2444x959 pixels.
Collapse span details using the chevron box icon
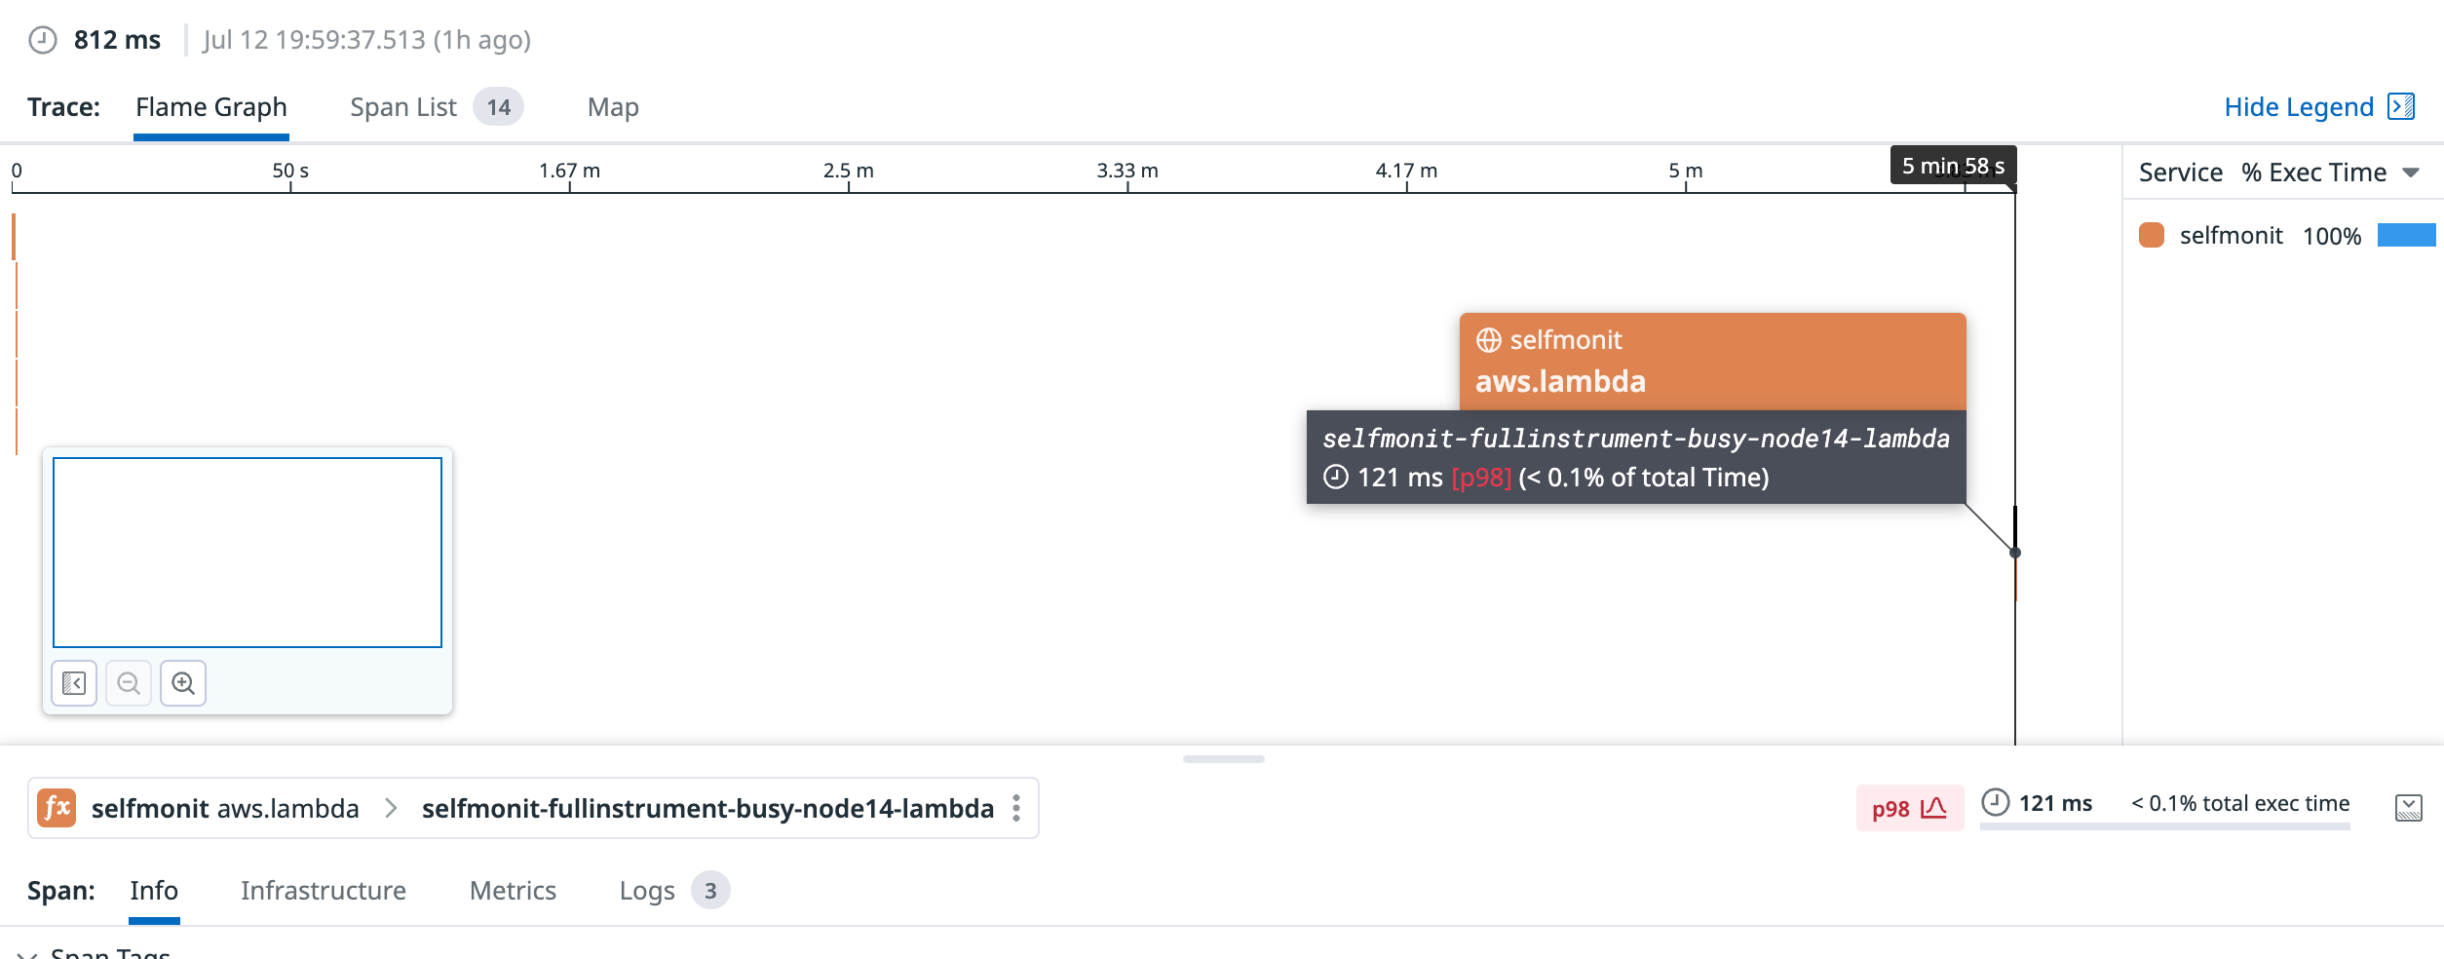(x=2409, y=807)
